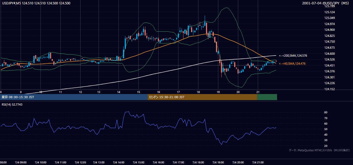The image size is (353, 165).
Task: Click hour marker 15 under the price chart
Action: [139, 92]
